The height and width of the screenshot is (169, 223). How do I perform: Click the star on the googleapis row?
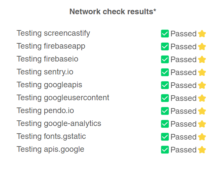(x=202, y=85)
